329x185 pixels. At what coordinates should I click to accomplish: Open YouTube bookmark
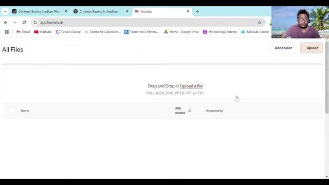point(43,32)
